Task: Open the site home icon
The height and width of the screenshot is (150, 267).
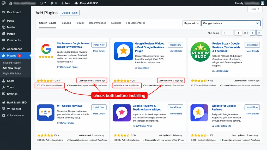Action: [x=10, y=3]
